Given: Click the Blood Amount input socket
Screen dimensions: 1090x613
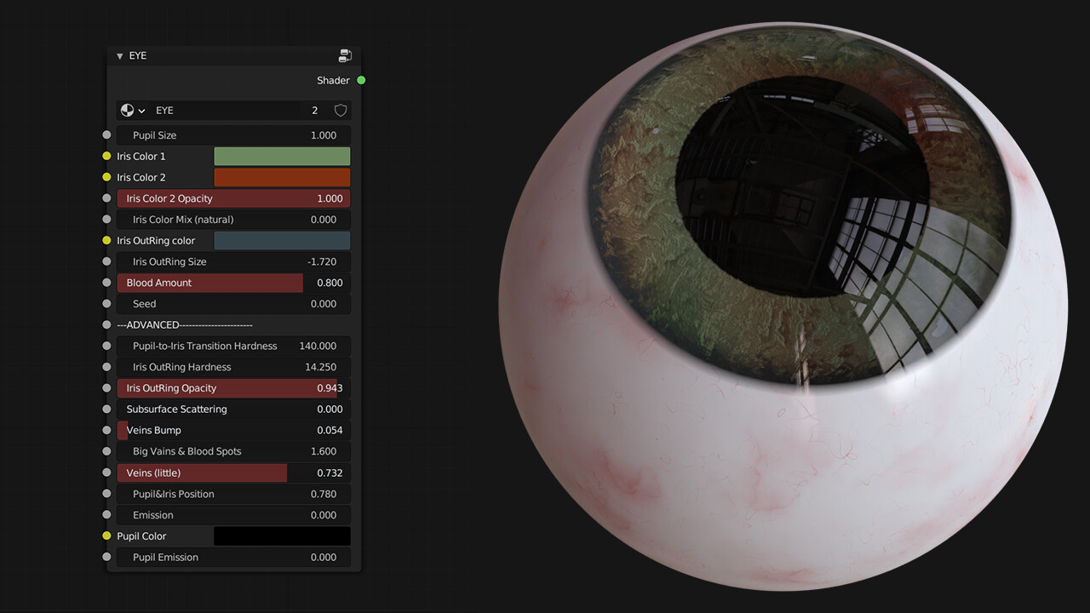Looking at the screenshot, I should coord(107,282).
